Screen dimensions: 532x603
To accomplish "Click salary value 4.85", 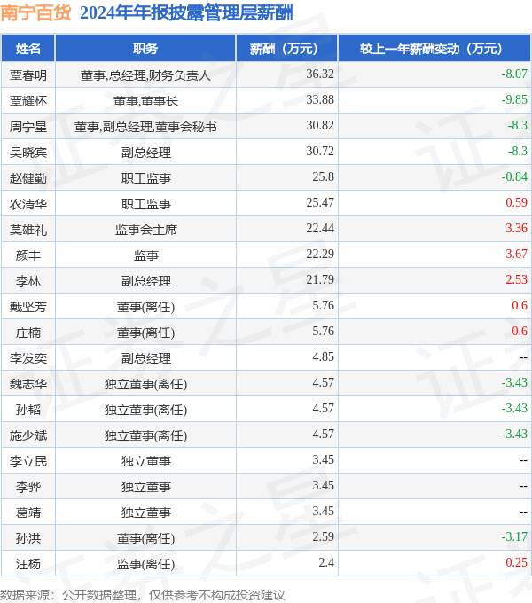I will tap(323, 356).
